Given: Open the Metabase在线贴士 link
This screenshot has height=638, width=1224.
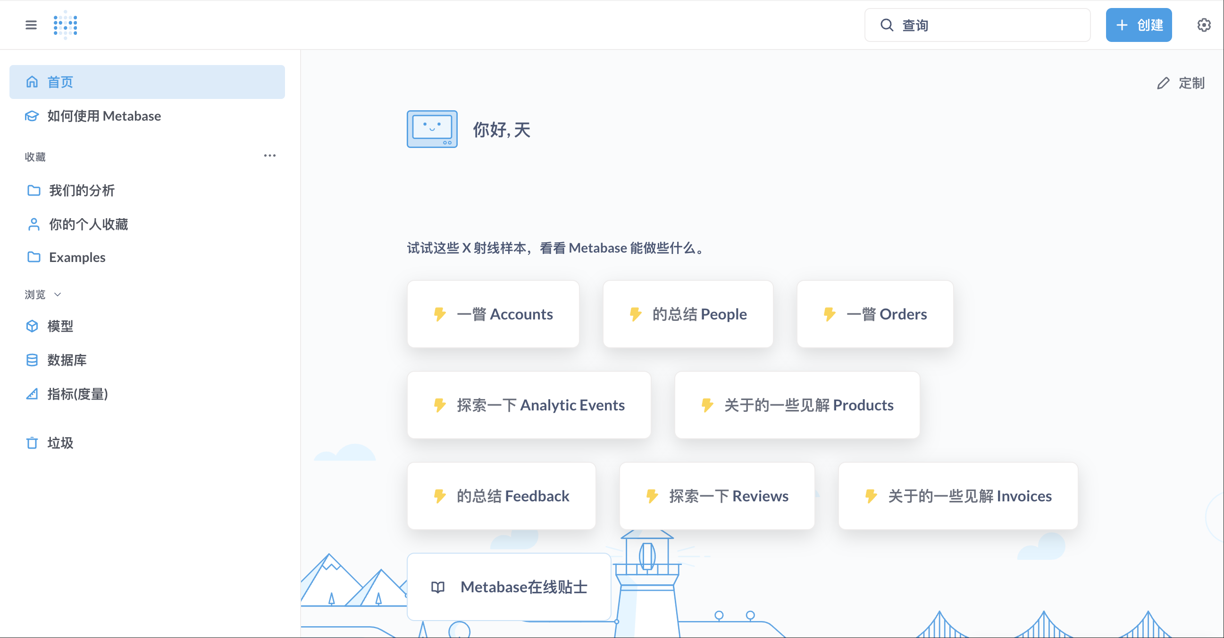Looking at the screenshot, I should coord(509,587).
